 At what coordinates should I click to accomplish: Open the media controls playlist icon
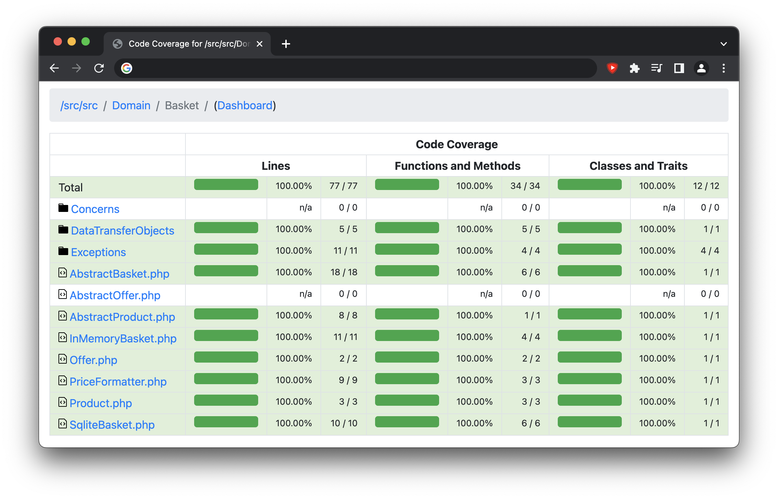click(x=657, y=68)
